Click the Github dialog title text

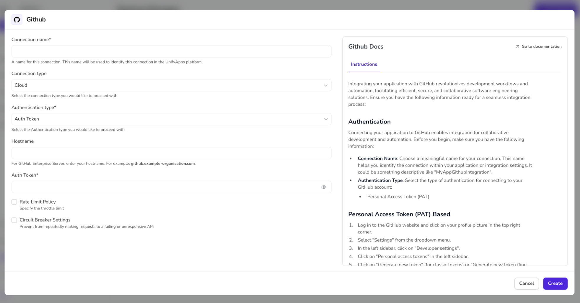[x=36, y=19]
